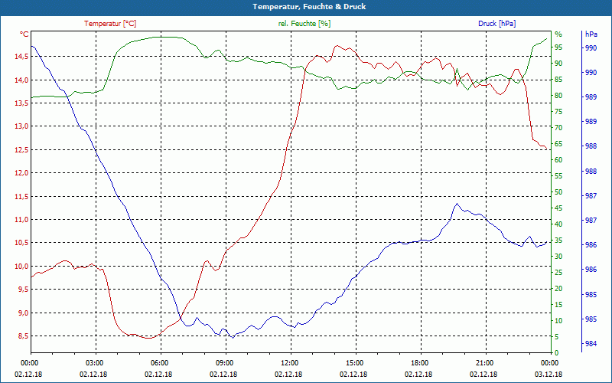Screen dimensions: 612x383
Task: Click the "65" humidity axis tick
Action: tap(558, 144)
